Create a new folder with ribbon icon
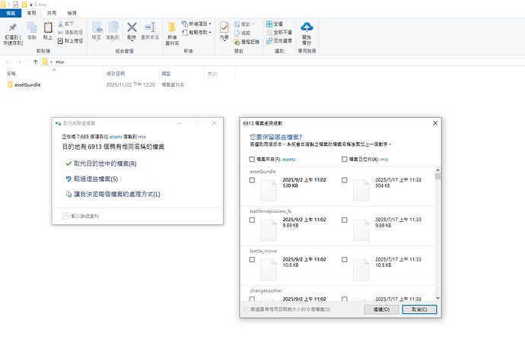The height and width of the screenshot is (355, 525). (x=173, y=31)
